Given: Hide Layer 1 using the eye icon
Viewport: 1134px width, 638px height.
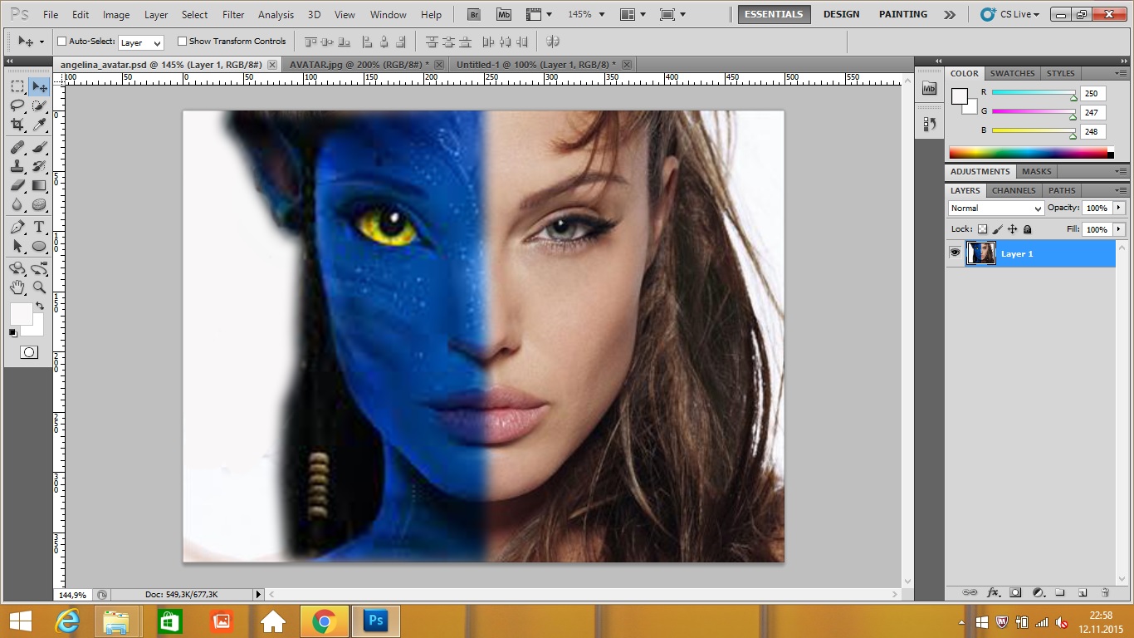Looking at the screenshot, I should (x=955, y=253).
